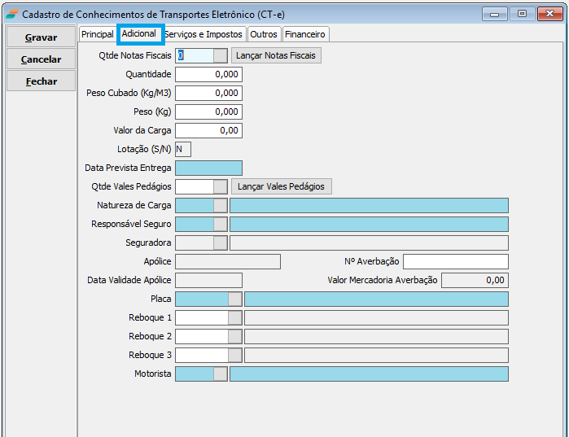Click the Nº Averbação input field
Image resolution: width=569 pixels, height=437 pixels.
click(455, 261)
